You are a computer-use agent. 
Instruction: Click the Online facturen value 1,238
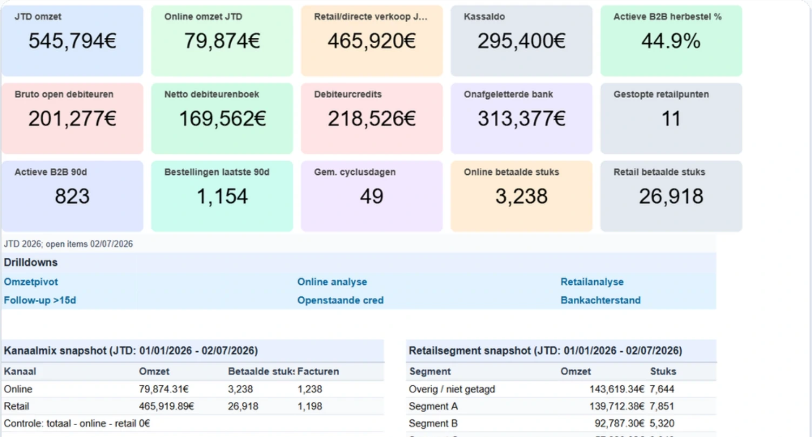click(x=310, y=389)
